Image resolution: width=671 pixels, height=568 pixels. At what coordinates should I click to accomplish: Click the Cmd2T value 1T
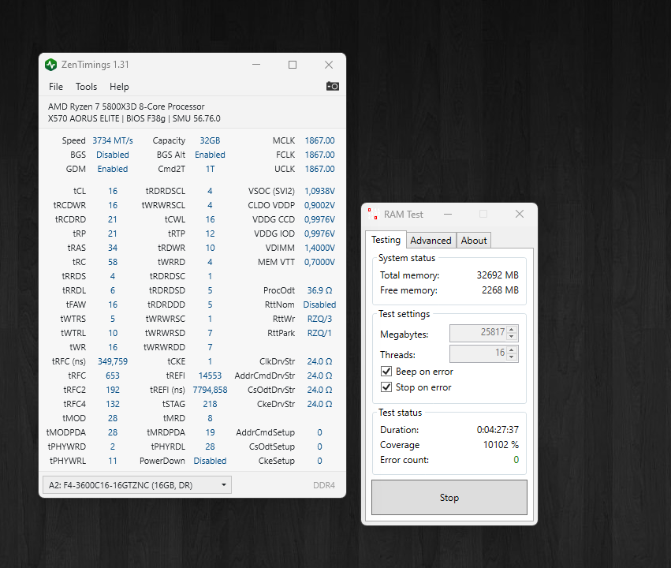coord(210,169)
